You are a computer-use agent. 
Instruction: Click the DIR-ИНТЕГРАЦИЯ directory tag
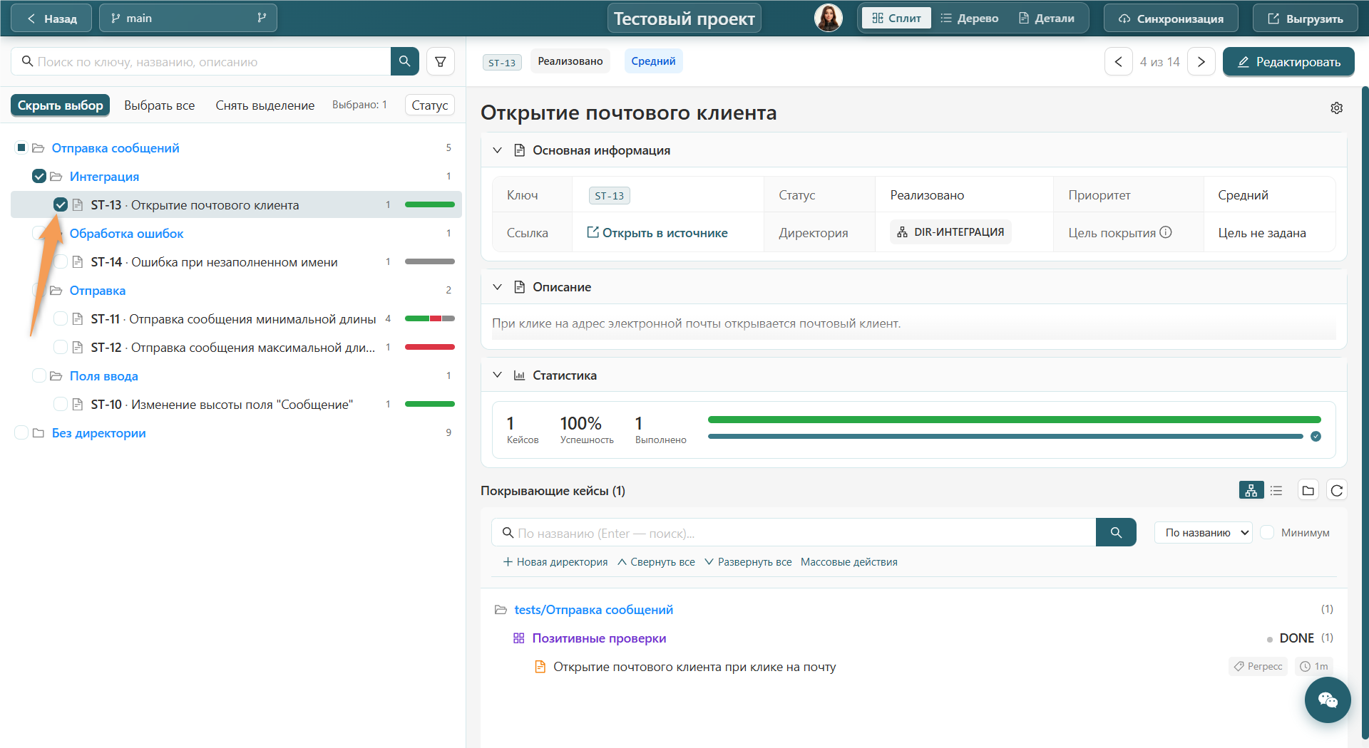tap(950, 232)
